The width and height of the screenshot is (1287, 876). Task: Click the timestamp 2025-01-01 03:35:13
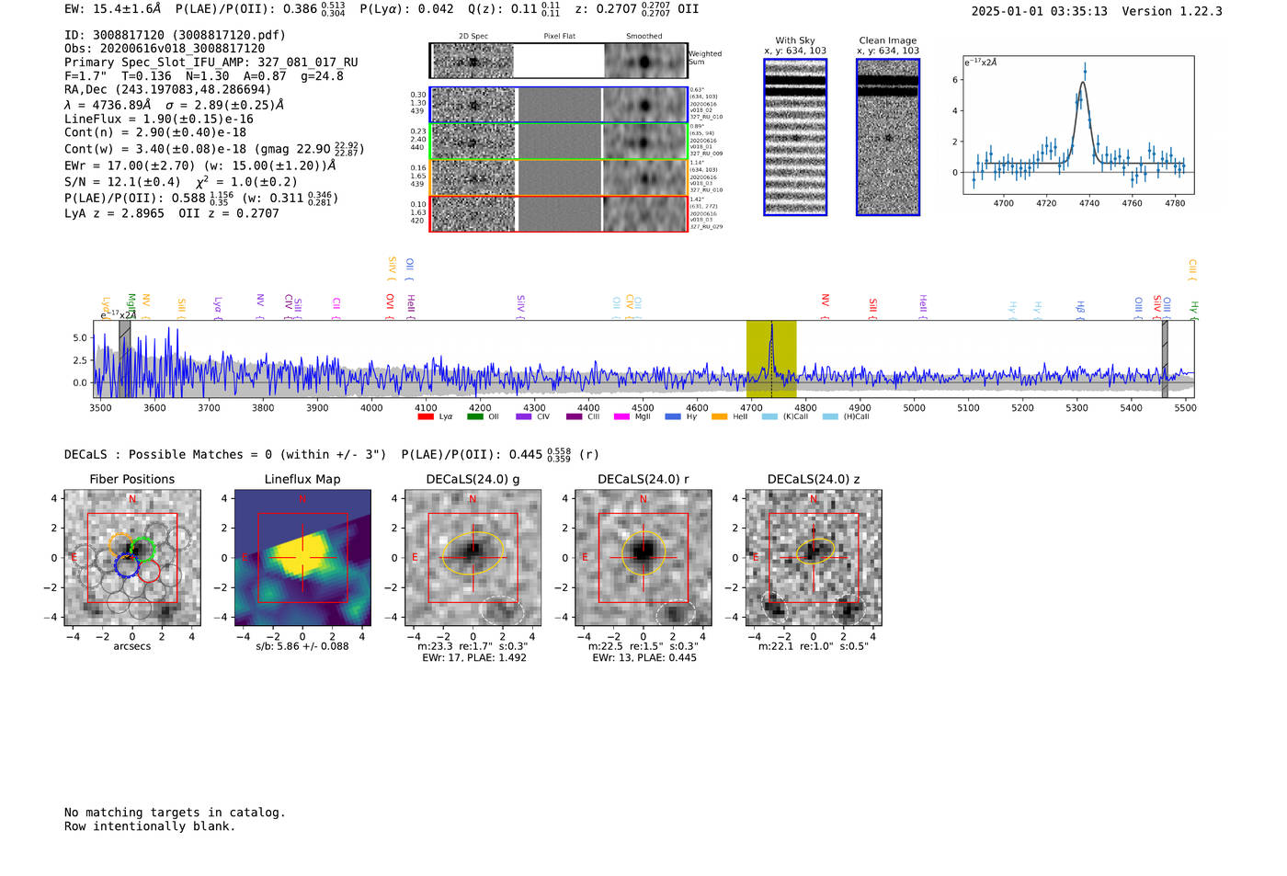(x=1040, y=11)
